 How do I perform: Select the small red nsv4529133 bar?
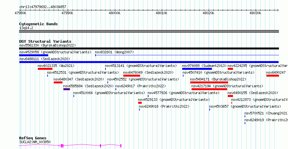pyautogui.click(x=140, y=103)
